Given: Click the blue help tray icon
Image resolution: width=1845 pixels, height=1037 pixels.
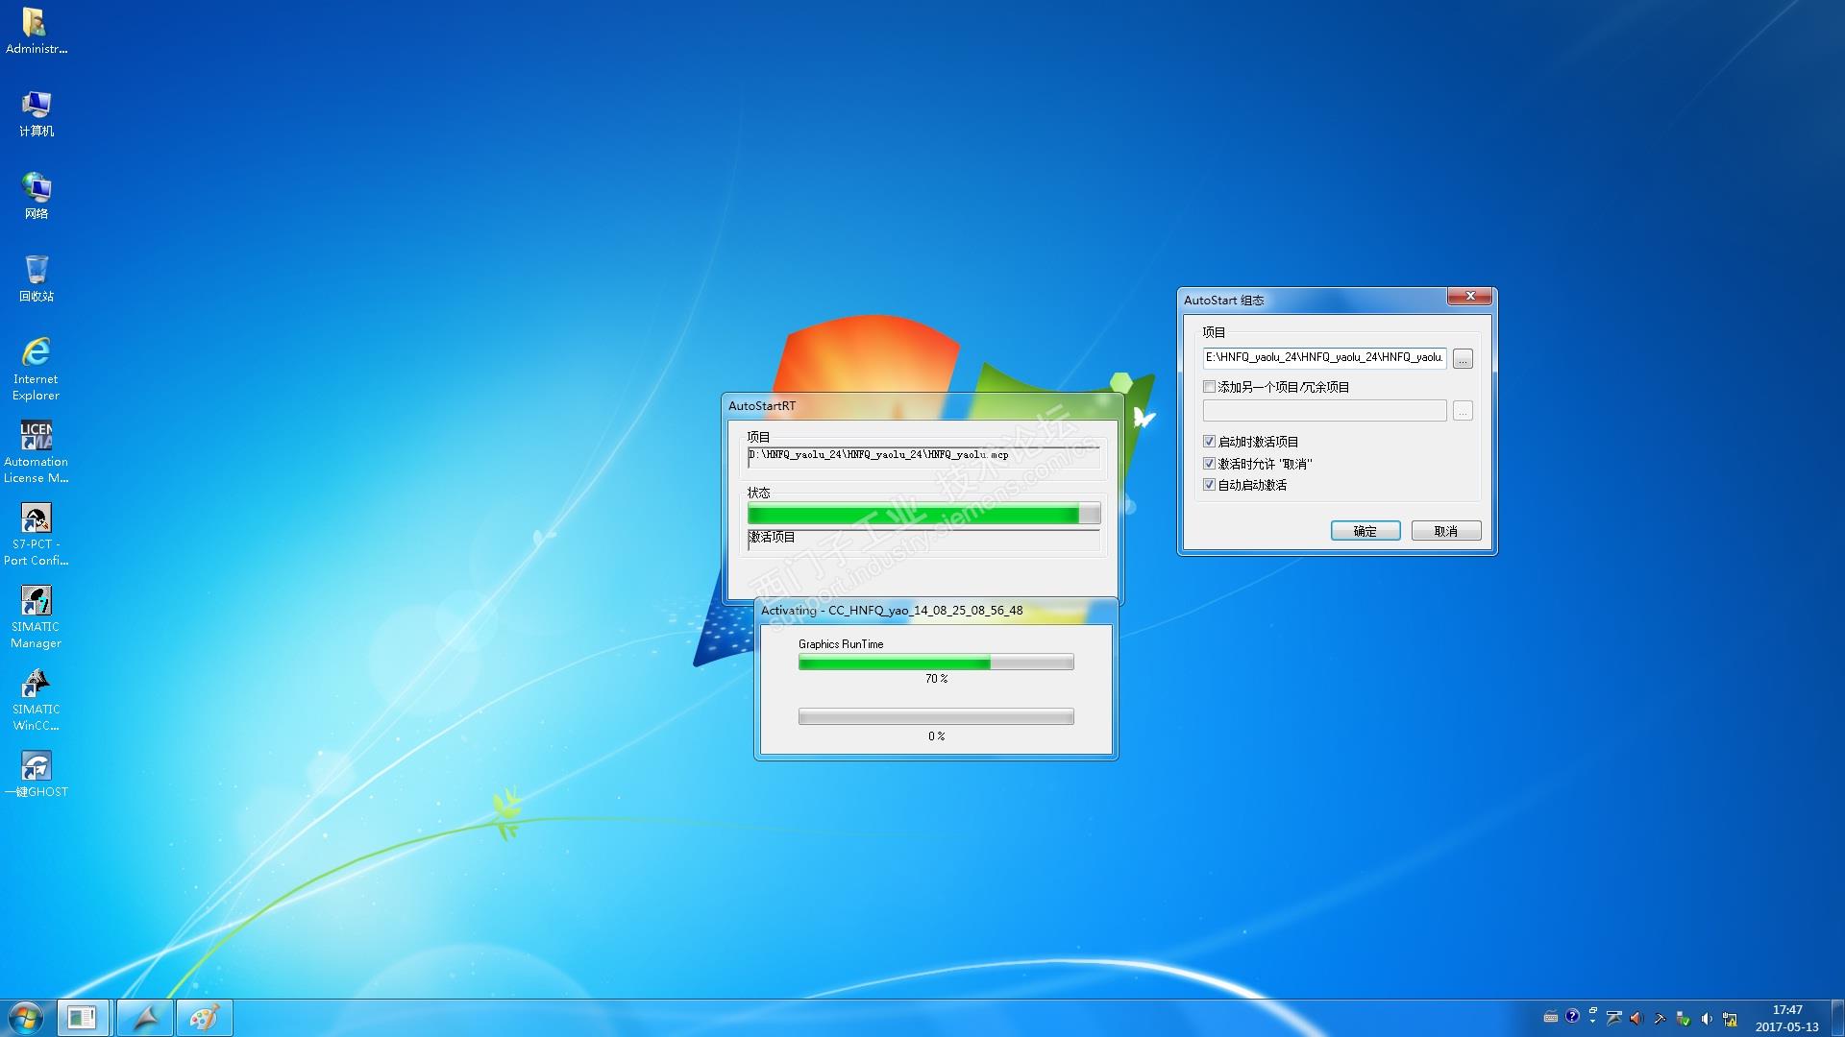Looking at the screenshot, I should [1572, 1016].
